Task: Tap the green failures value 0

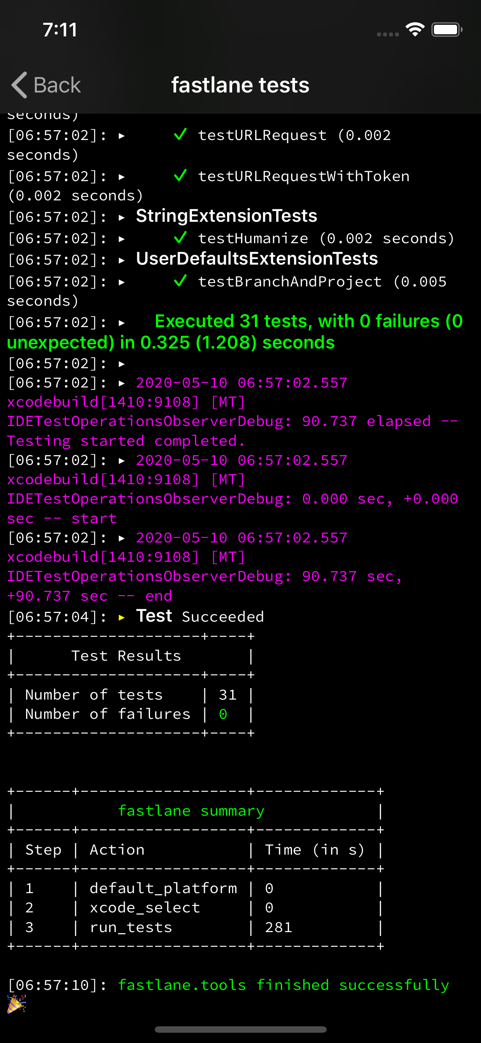Action: [223, 714]
